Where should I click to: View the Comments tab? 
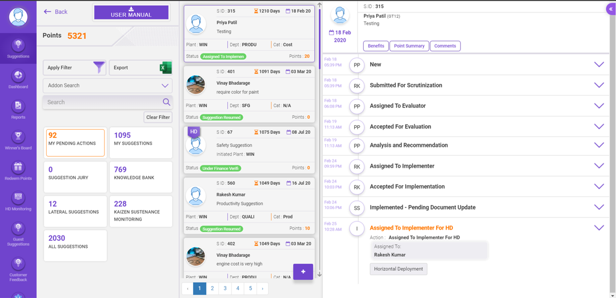point(445,46)
